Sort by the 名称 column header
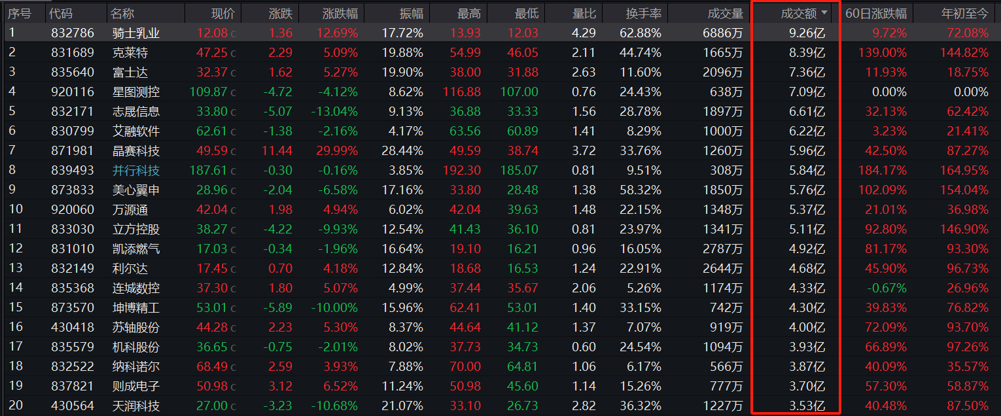1001x416 pixels. pyautogui.click(x=122, y=13)
